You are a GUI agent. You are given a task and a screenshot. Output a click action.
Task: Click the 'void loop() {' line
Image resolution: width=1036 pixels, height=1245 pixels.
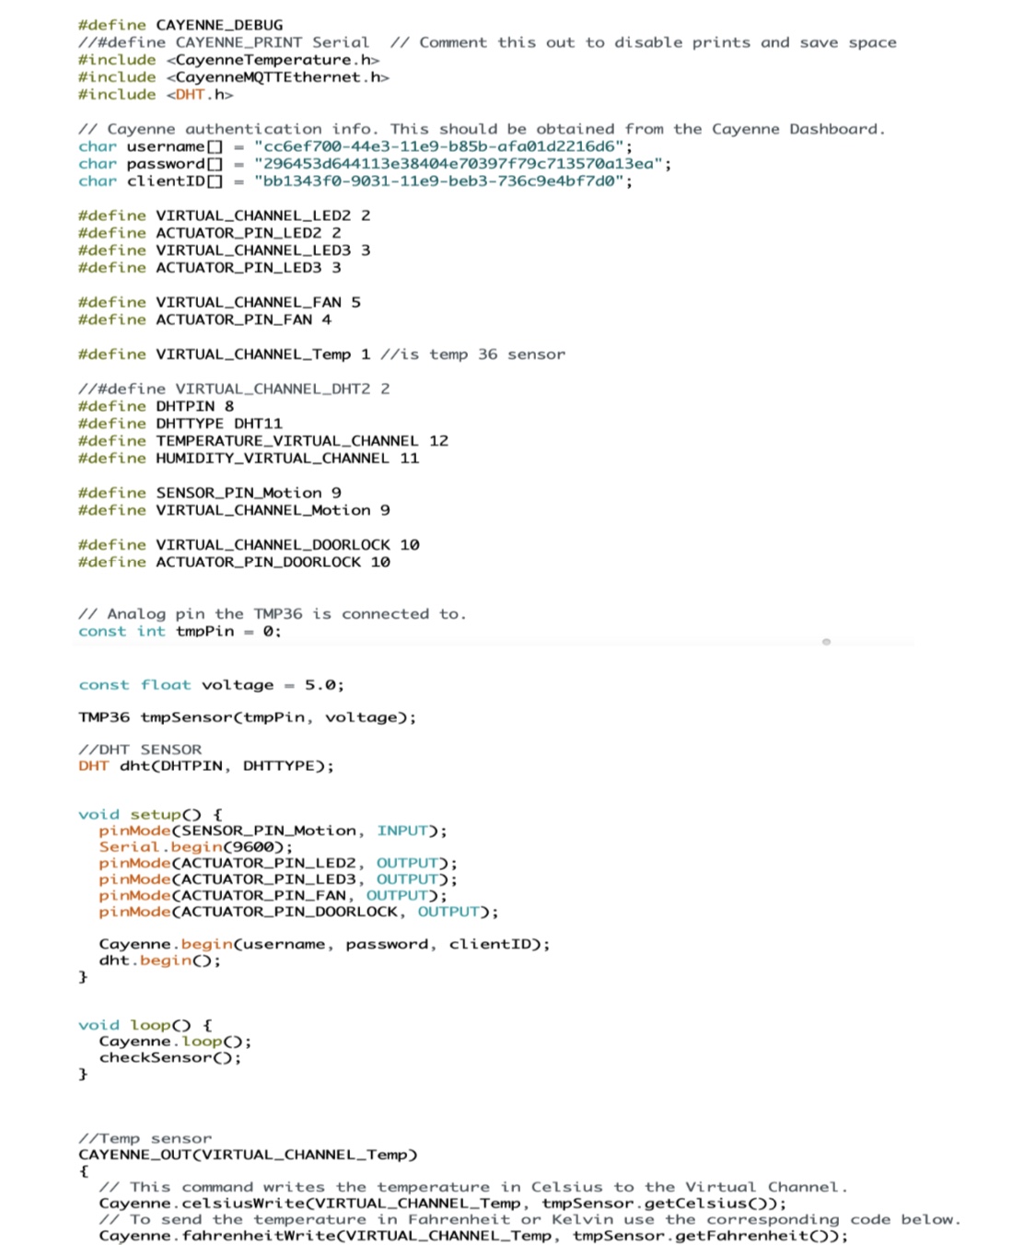(146, 1026)
